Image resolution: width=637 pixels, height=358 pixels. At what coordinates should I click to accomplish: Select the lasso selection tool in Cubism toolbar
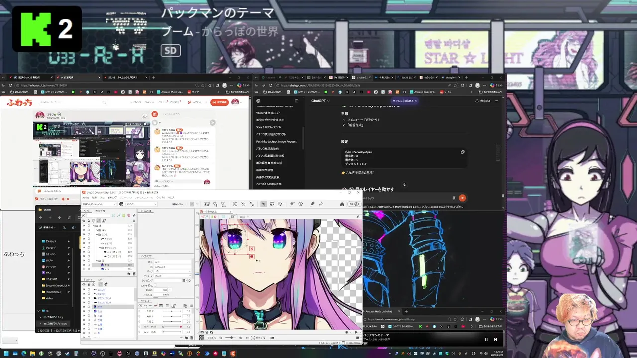[x=272, y=204]
